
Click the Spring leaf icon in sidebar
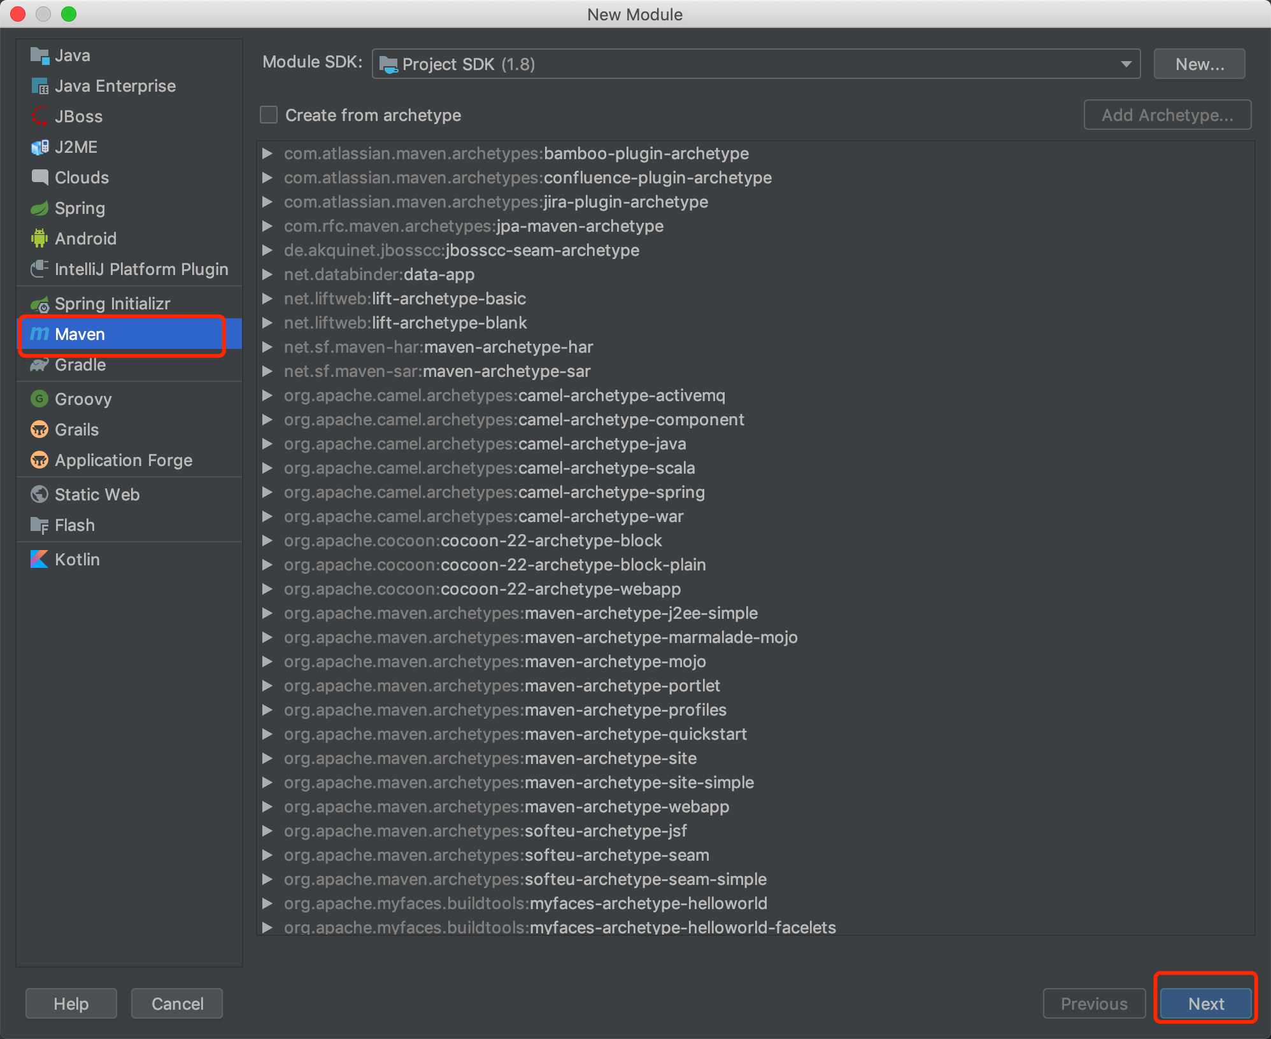pyautogui.click(x=39, y=208)
